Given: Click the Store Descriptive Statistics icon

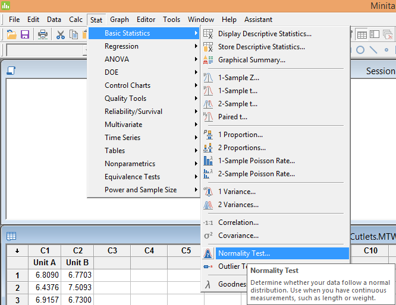Looking at the screenshot, I should tap(208, 47).
